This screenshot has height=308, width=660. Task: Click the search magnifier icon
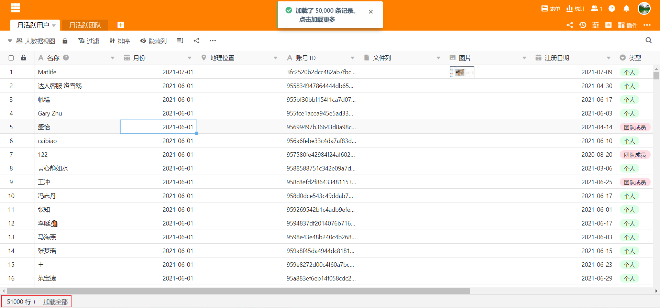[649, 40]
